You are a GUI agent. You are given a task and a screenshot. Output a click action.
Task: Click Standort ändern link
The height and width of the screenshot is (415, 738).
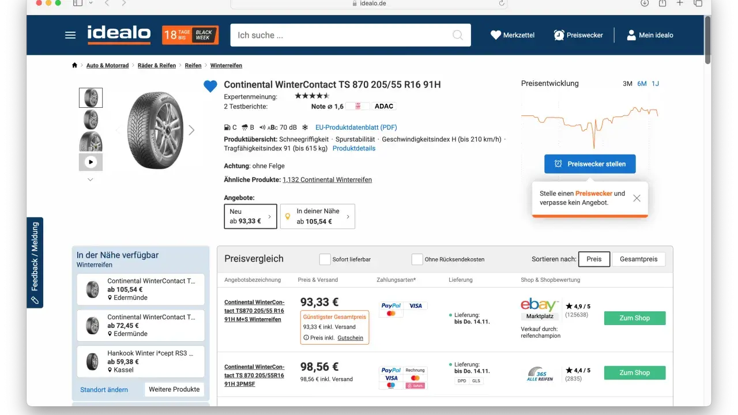click(104, 390)
